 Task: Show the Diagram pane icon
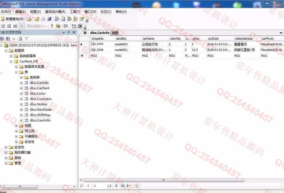[x=3, y=26]
